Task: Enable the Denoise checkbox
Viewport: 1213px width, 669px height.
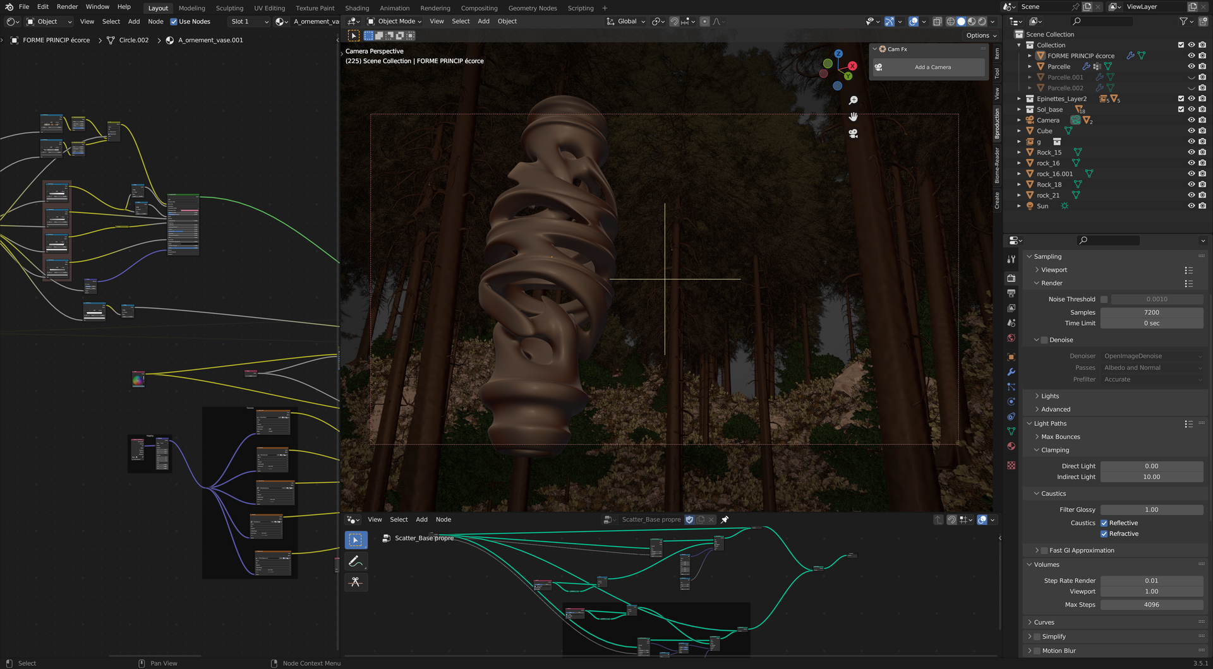Action: [1044, 340]
